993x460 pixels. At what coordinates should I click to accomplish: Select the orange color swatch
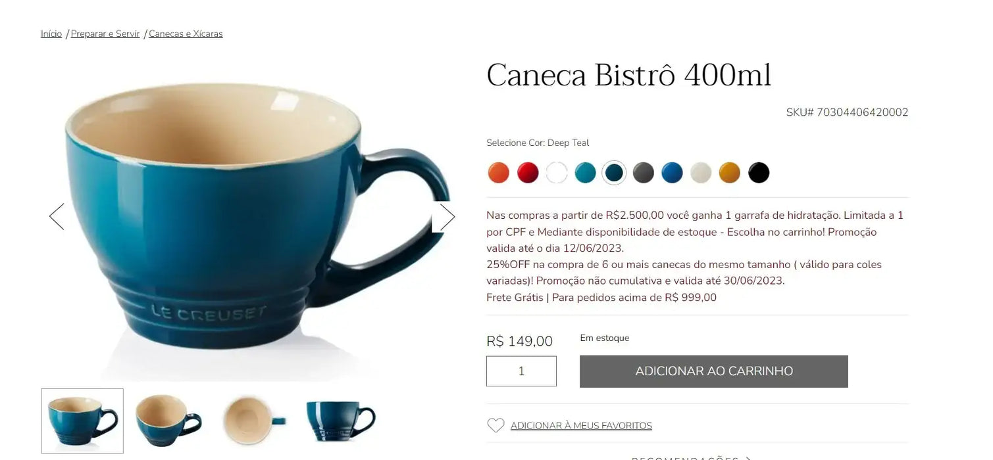[x=499, y=173]
